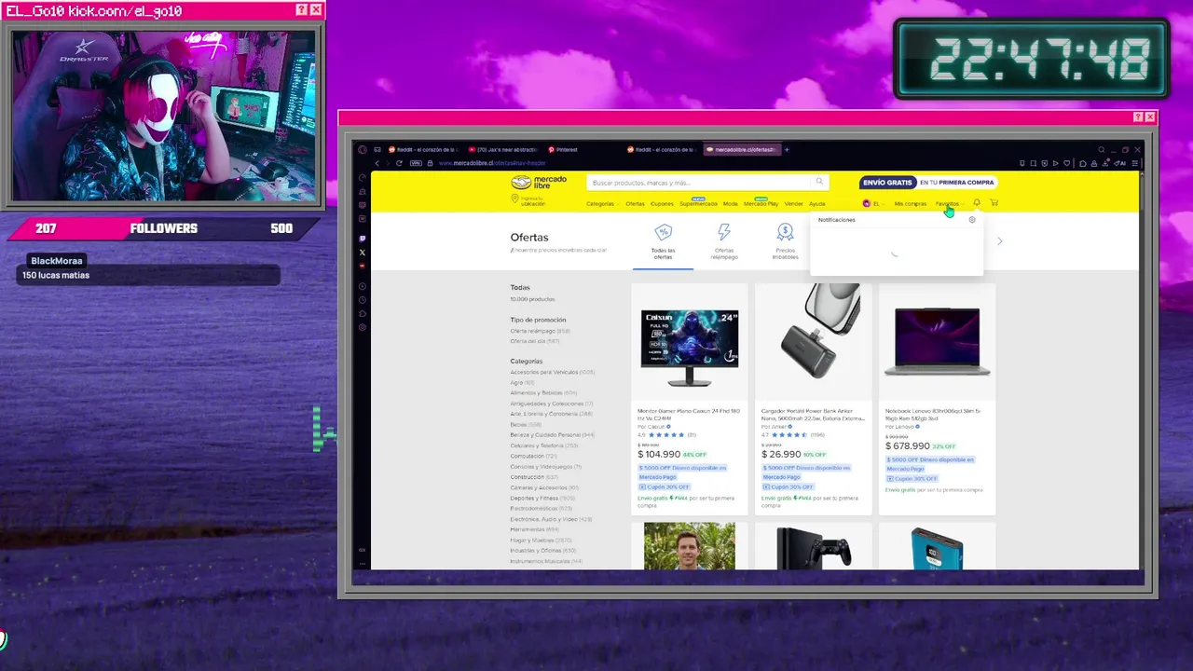
Task: Click browser back arrow
Action: coord(377,163)
